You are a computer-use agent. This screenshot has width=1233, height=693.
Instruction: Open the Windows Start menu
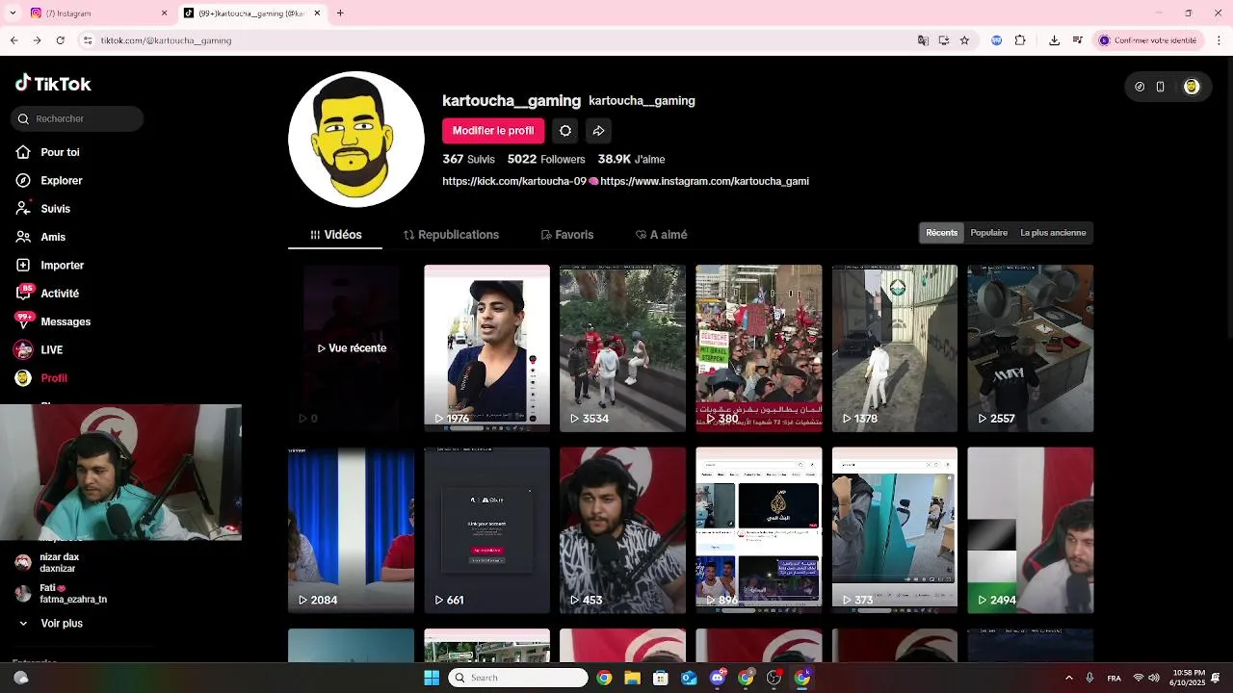(x=432, y=678)
